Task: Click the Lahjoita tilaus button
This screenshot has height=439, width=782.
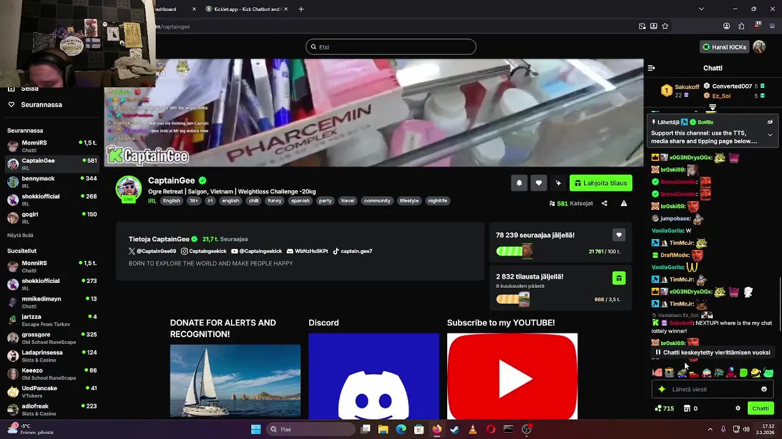Action: point(601,183)
